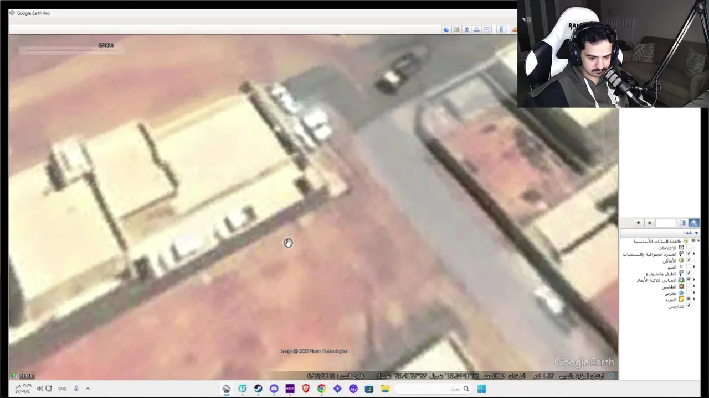Uncheck the geographic borders and labels layer

coord(689,254)
